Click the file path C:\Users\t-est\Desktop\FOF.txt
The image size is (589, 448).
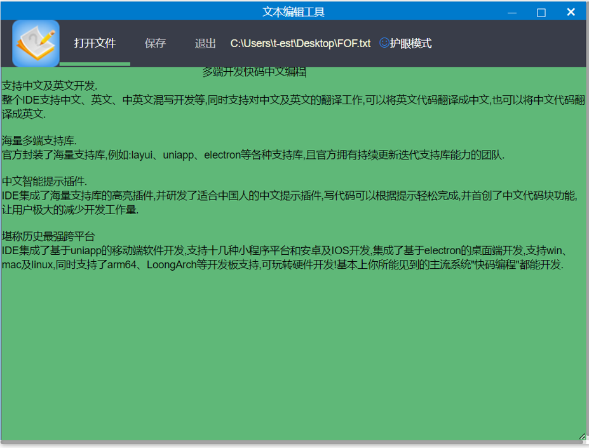300,43
